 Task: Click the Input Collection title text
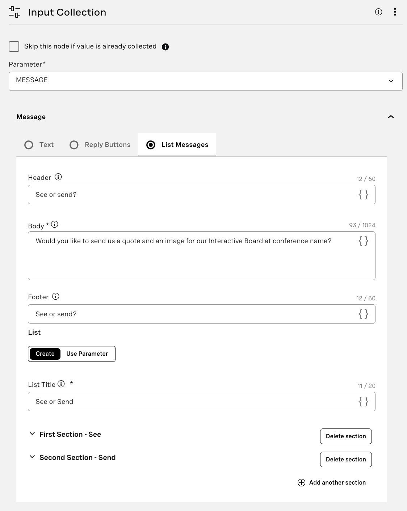[67, 12]
